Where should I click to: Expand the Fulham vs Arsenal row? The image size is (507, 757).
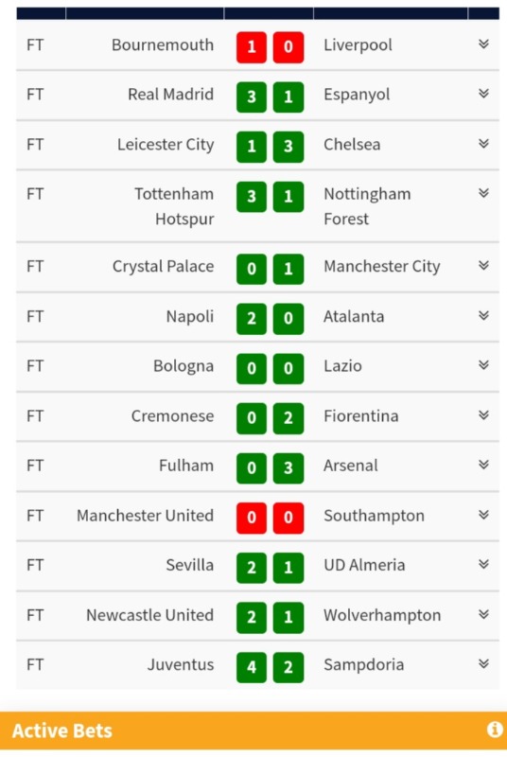coord(483,465)
